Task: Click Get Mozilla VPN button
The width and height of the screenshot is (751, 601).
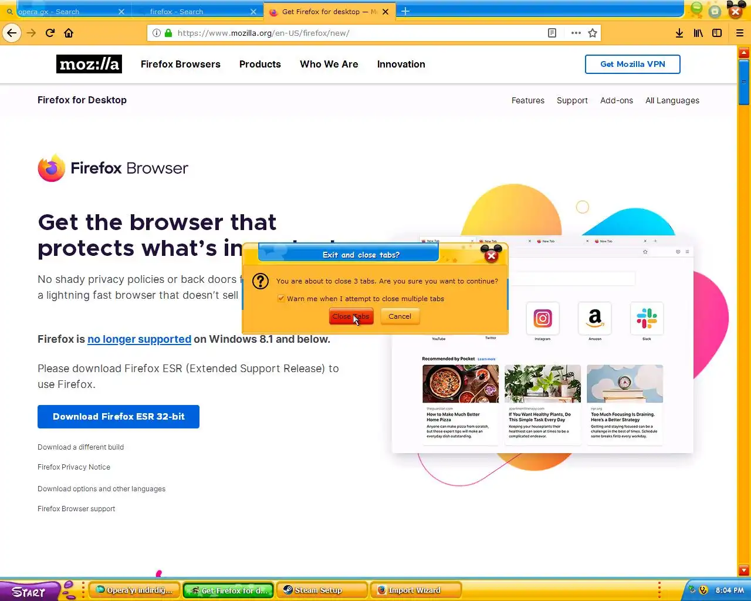Action: pos(632,65)
